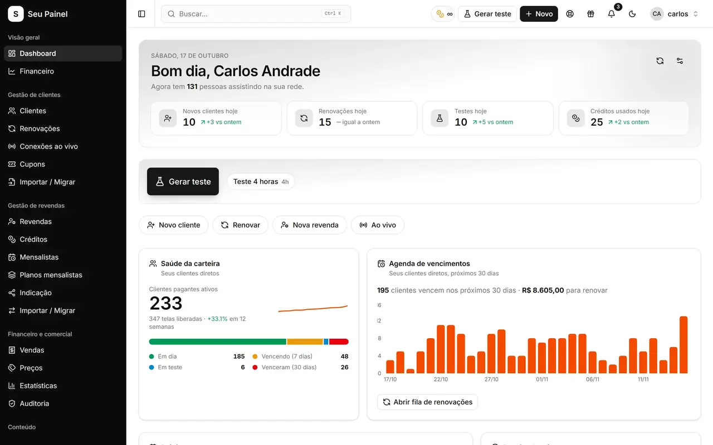Toggle the sidebar collapse icon
713x445 pixels.
tap(141, 14)
